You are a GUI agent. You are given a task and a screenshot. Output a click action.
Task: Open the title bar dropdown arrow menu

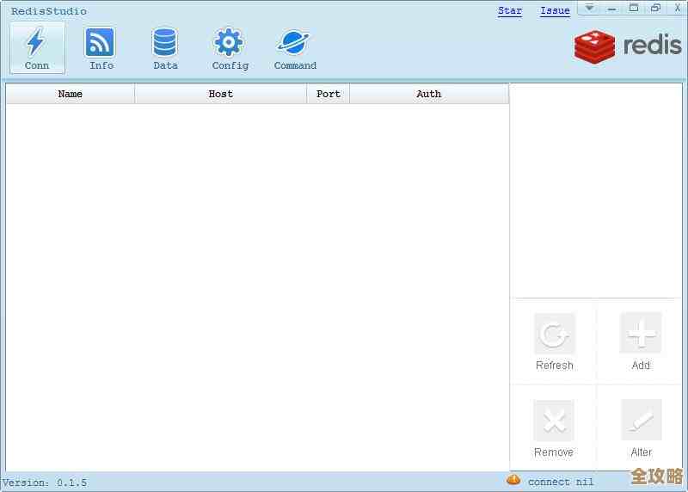click(590, 8)
